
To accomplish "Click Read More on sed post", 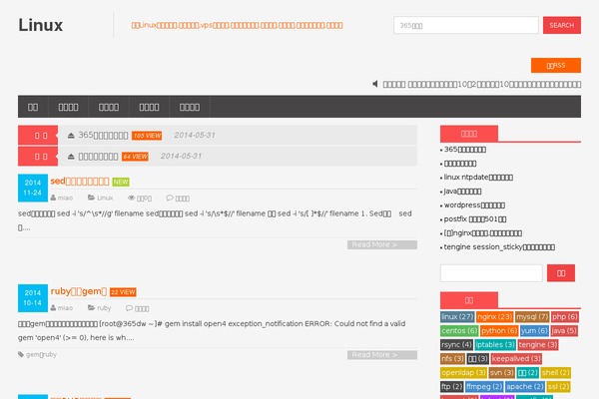I will pyautogui.click(x=382, y=244).
